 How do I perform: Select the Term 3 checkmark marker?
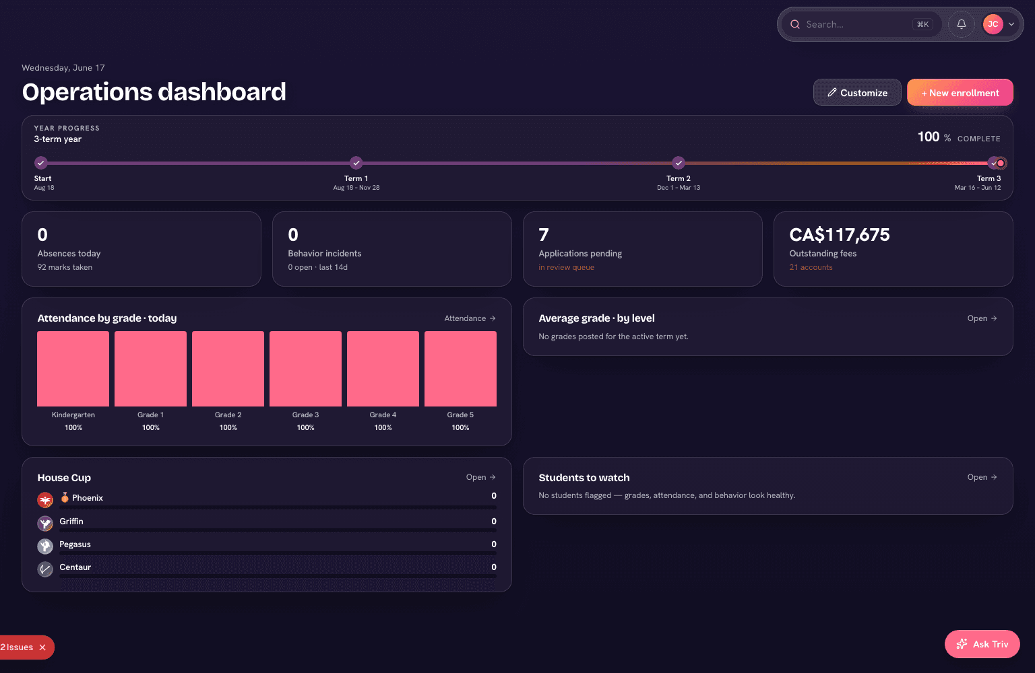pyautogui.click(x=993, y=163)
